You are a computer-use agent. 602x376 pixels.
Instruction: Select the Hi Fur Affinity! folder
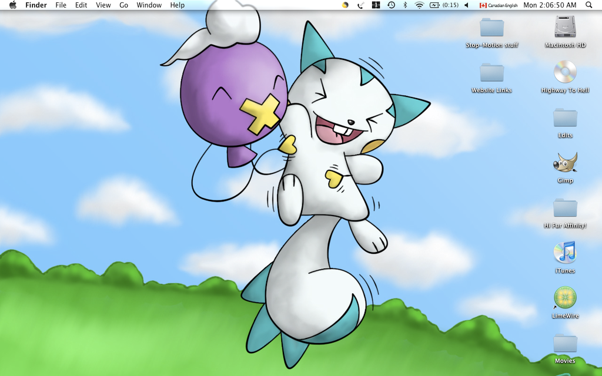[565, 207]
